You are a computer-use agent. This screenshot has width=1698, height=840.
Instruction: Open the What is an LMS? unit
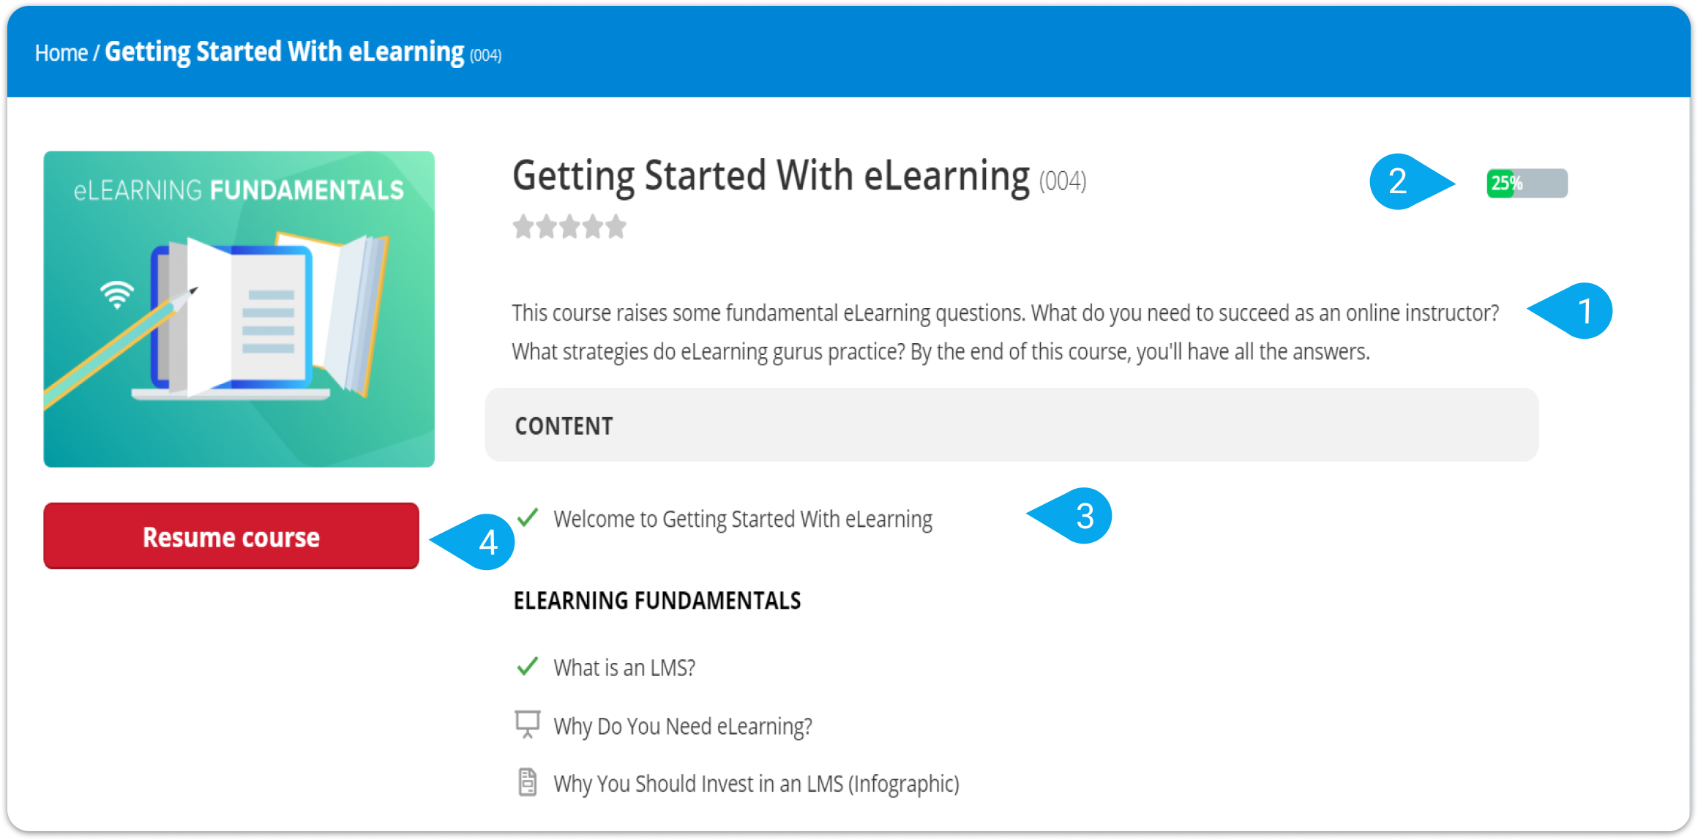pos(624,667)
